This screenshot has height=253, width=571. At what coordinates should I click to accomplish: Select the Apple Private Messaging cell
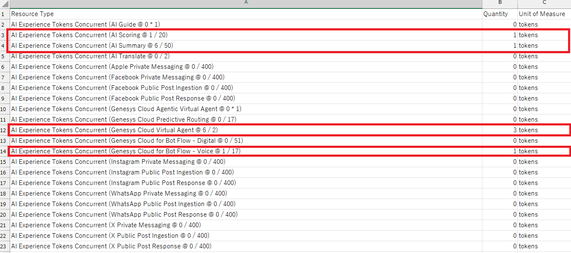click(x=112, y=67)
